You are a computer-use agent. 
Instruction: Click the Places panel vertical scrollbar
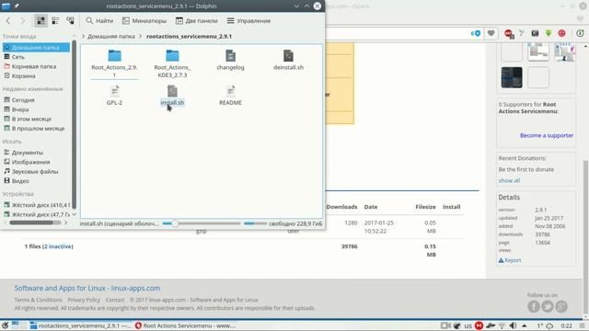(x=74, y=124)
